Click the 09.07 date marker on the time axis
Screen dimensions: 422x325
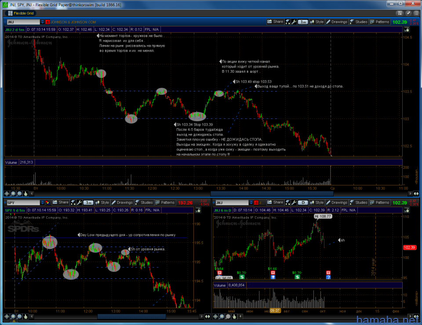click(x=275, y=311)
